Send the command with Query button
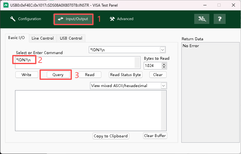 click(x=58, y=75)
